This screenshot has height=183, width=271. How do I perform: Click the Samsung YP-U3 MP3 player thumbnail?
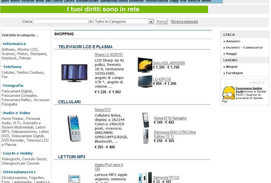point(145,178)
